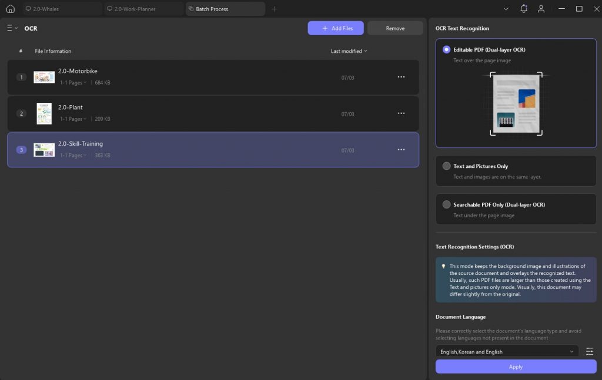The height and width of the screenshot is (380, 602).
Task: Click row number 3 badge
Action: coord(21,150)
